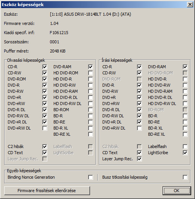Toggle CD-R checkbox under Olvasási képességek
195x199 pixels.
pyautogui.click(x=45, y=67)
